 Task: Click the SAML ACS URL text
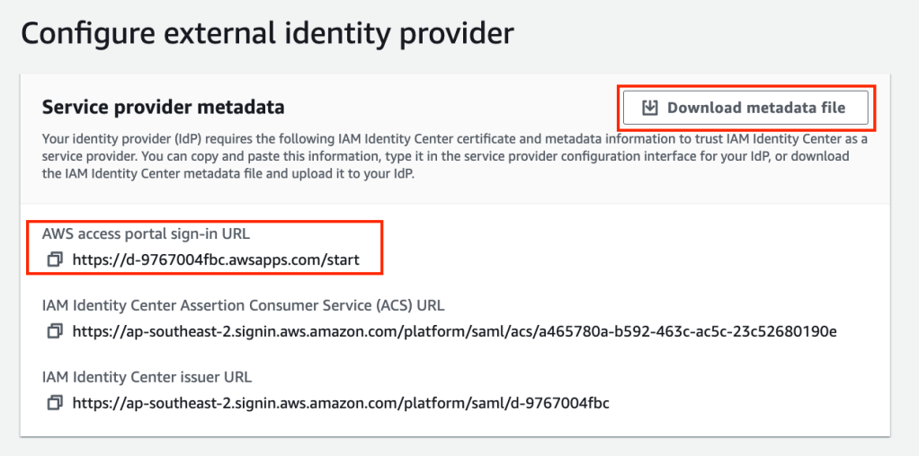pyautogui.click(x=454, y=331)
